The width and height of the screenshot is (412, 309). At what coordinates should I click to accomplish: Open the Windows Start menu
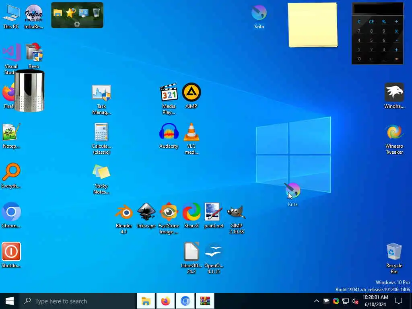coord(10,301)
